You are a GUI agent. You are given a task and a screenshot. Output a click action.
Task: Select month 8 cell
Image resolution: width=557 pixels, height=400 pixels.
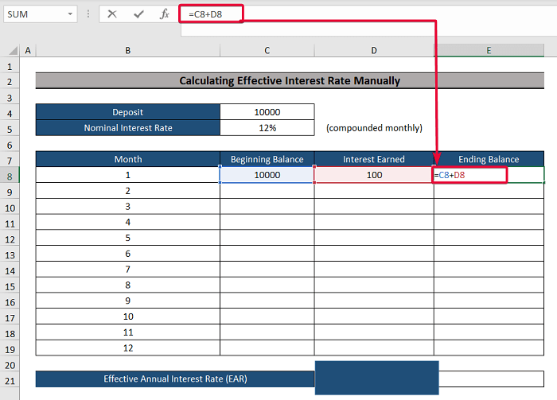[x=128, y=285]
